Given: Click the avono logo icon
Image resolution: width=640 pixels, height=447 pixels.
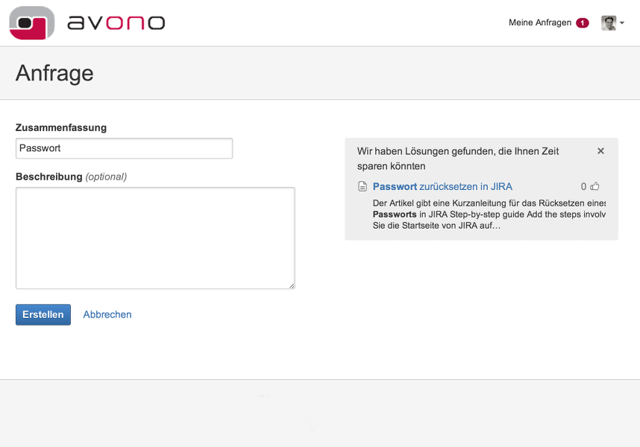Looking at the screenshot, I should 32,22.
